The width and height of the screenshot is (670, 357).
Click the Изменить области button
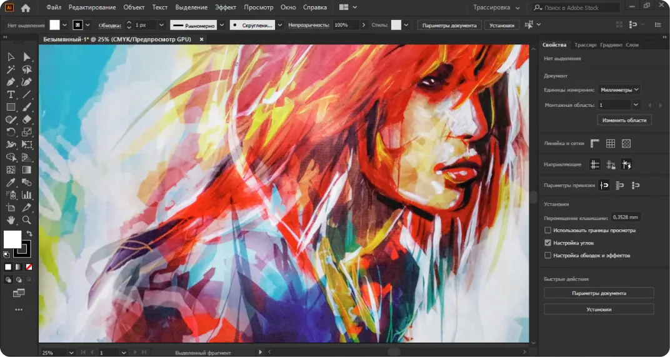(624, 120)
